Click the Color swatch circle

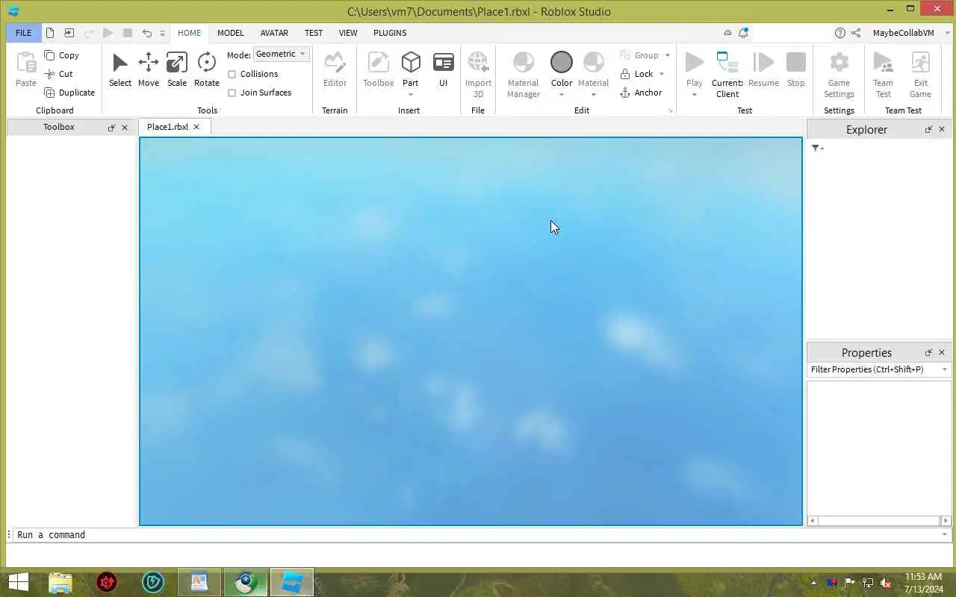[562, 63]
